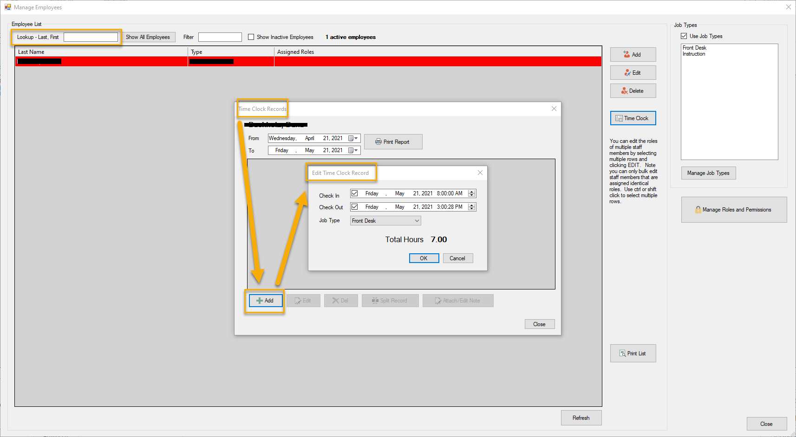
Task: Select the red highlighted employee row
Action: [308, 61]
